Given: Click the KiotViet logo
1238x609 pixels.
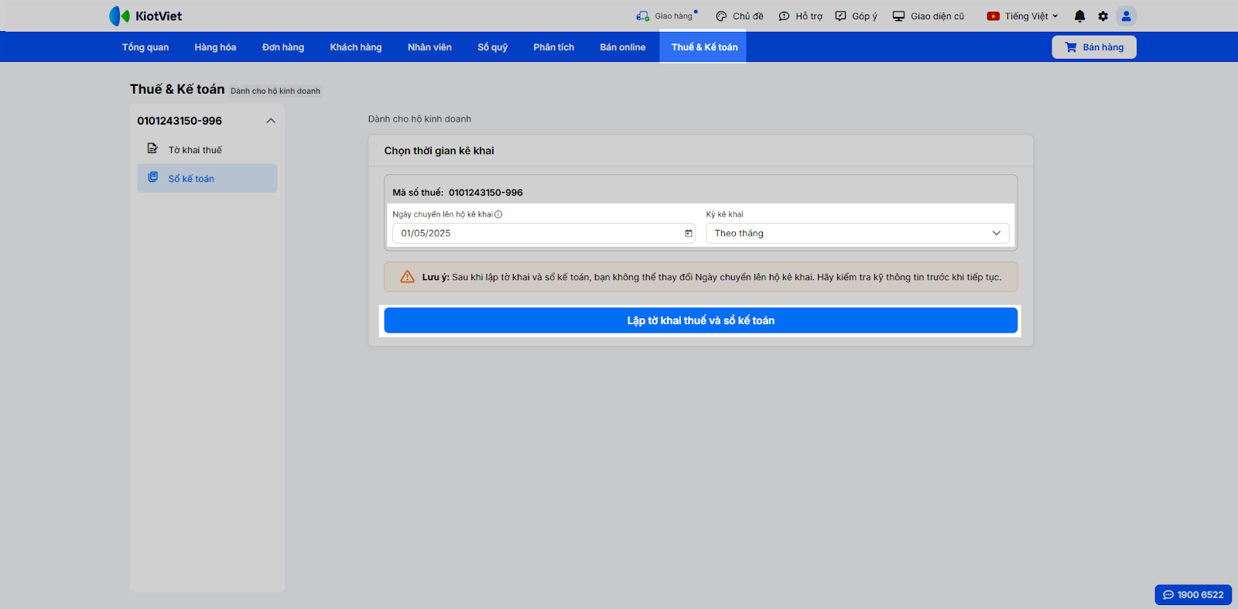Looking at the screenshot, I should 145,16.
